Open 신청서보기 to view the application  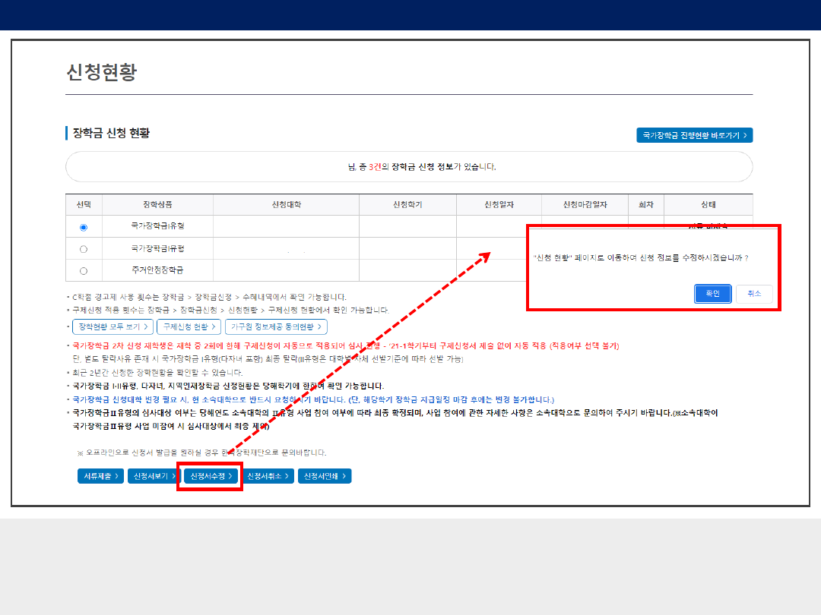[154, 476]
